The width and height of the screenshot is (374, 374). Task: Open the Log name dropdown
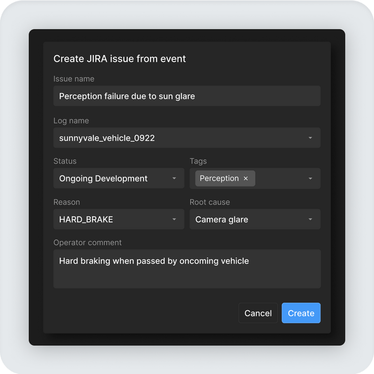[187, 137]
